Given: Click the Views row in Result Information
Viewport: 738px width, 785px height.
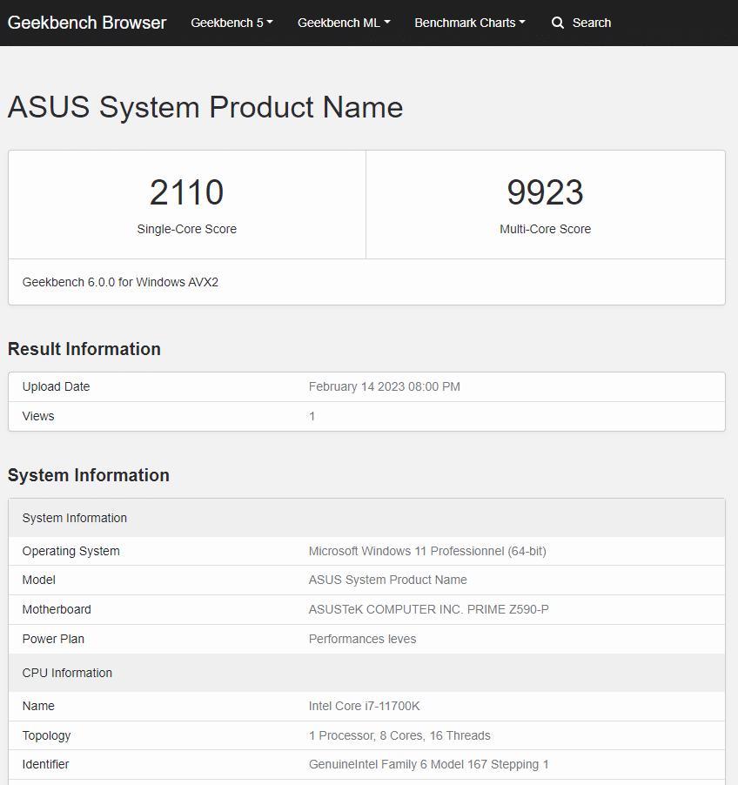Looking at the screenshot, I should coord(38,416).
